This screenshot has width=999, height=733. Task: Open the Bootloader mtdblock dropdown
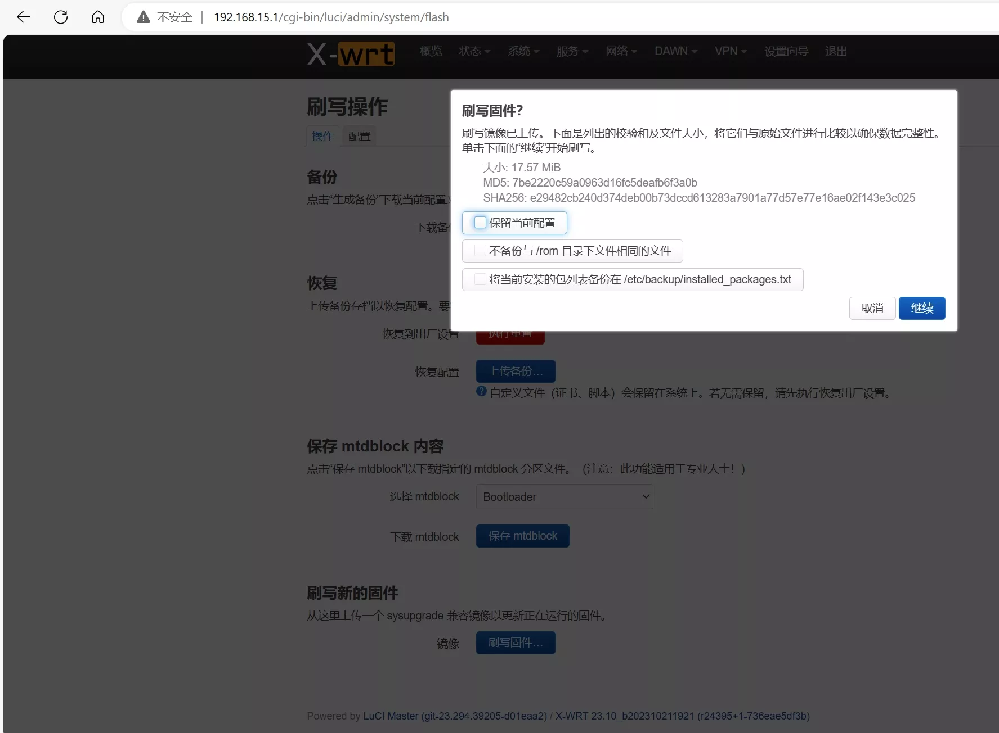[x=565, y=497]
